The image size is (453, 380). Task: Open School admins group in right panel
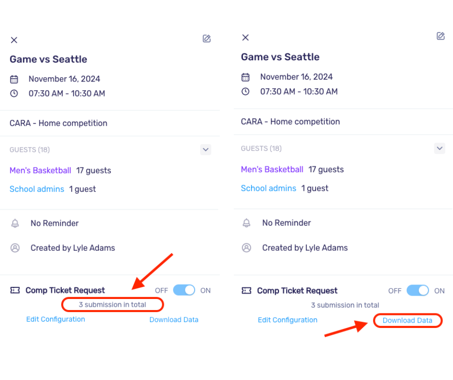pos(269,188)
